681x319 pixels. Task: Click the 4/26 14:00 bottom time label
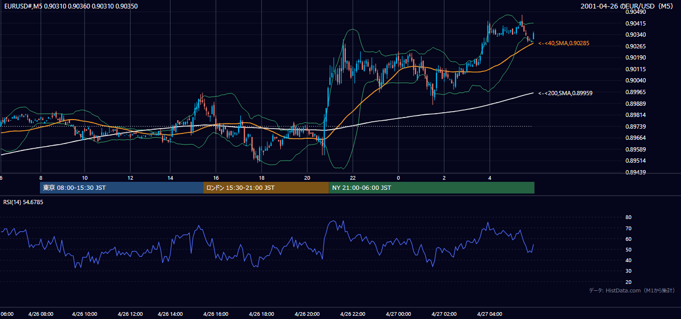[x=171, y=314]
